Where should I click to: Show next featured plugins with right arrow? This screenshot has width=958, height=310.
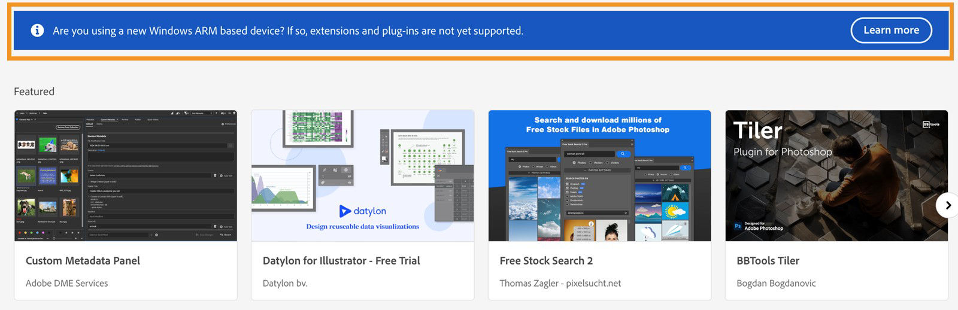coord(947,205)
